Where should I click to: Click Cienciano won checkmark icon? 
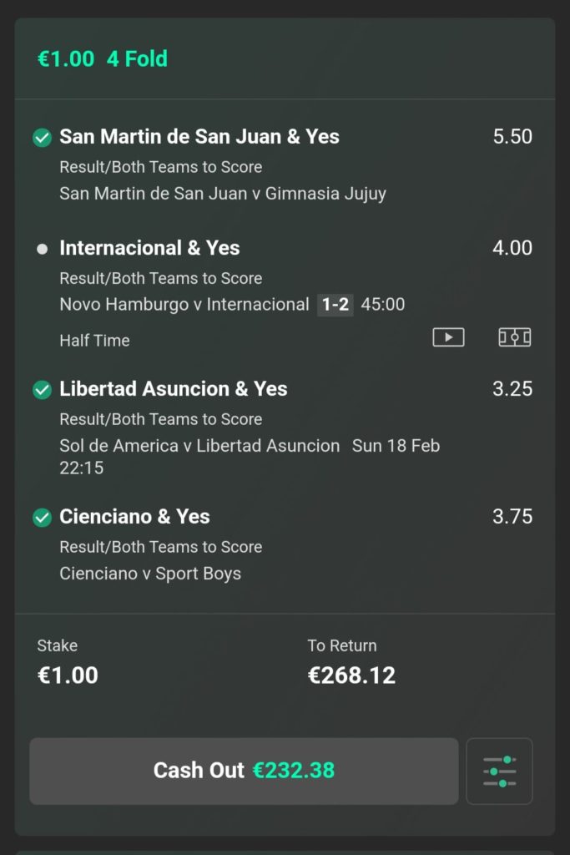42,518
